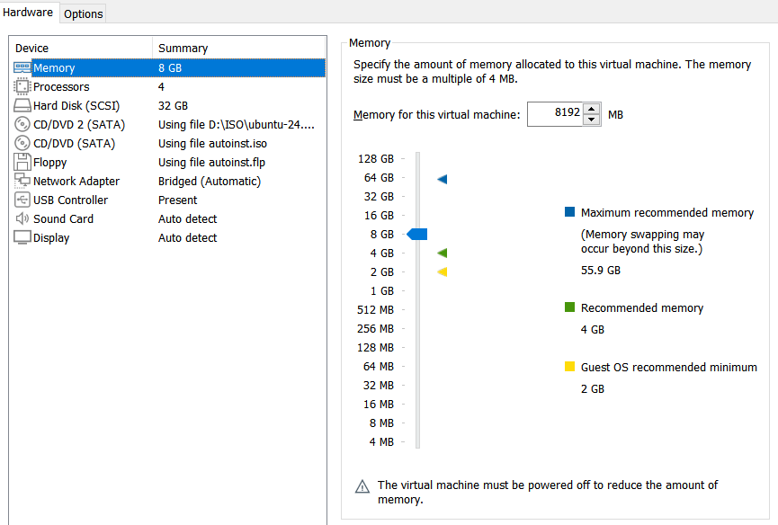Decrease memory with the down spinner arrow
Screen dimensions: 778x525
(591, 120)
